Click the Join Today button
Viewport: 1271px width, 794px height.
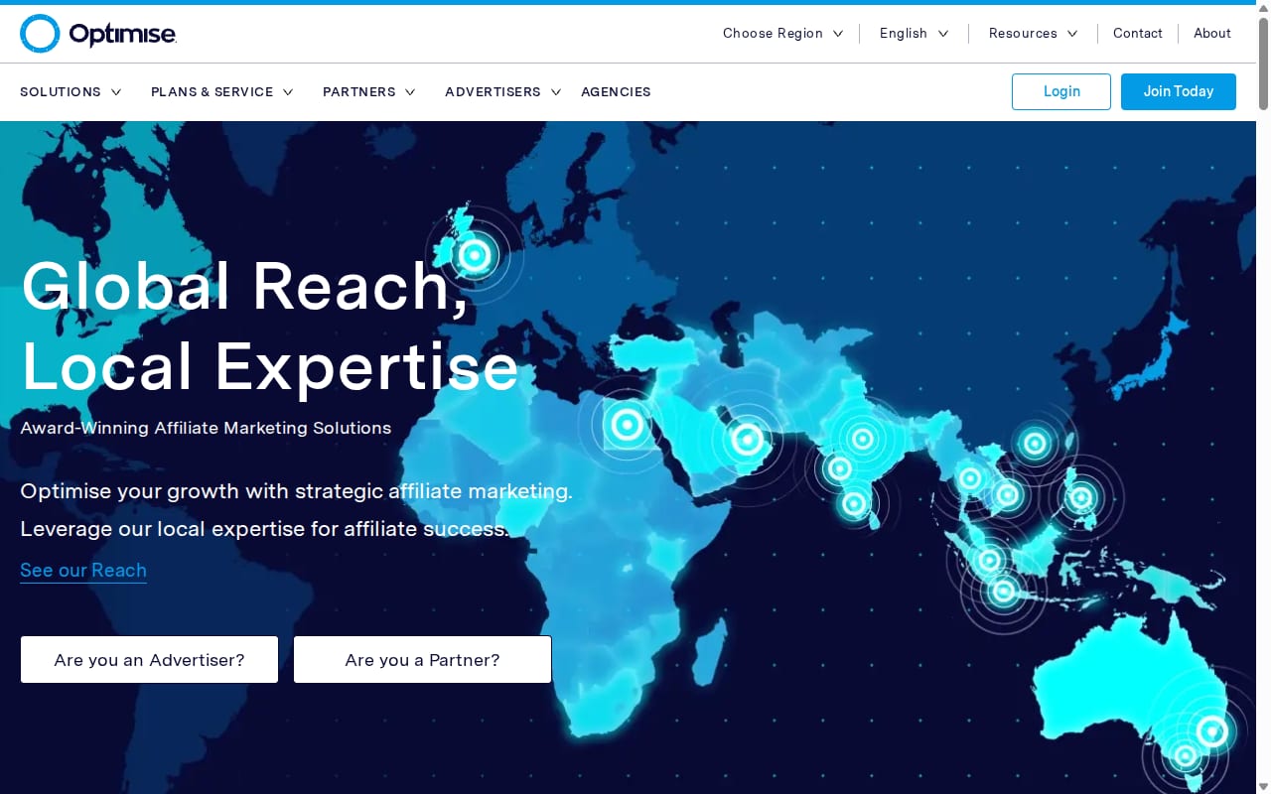[1179, 91]
